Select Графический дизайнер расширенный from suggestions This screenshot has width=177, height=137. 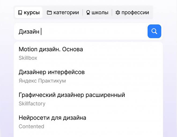click(x=72, y=95)
